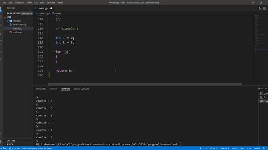Open main.cpp in the Explorer tree
The image size is (268, 150).
click(18, 28)
